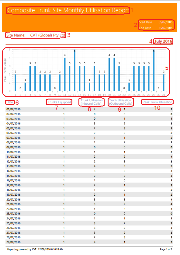Click the Trunks Equipped column header
The width and height of the screenshot is (180, 255).
click(x=59, y=102)
